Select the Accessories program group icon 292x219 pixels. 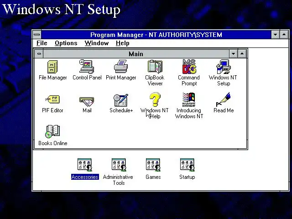[85, 165]
